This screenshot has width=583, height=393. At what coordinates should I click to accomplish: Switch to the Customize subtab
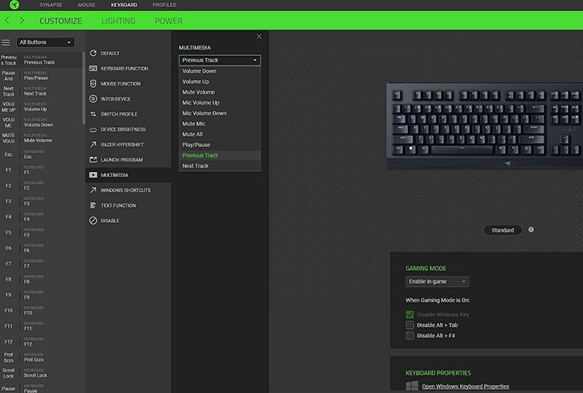[x=61, y=21]
